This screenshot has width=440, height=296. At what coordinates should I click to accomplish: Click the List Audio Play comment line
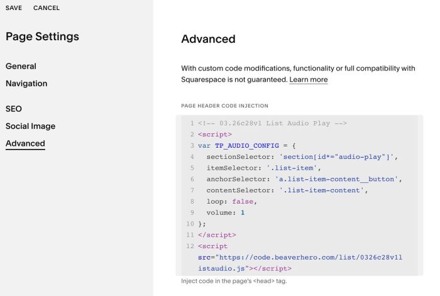point(272,123)
